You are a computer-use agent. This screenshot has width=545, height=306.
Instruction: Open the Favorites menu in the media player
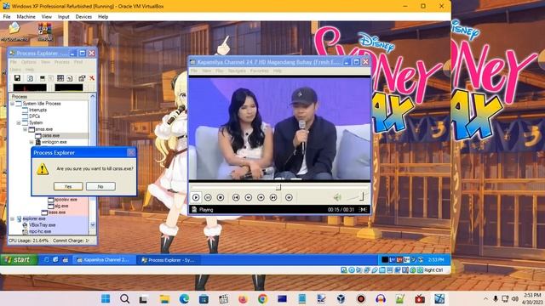(259, 71)
